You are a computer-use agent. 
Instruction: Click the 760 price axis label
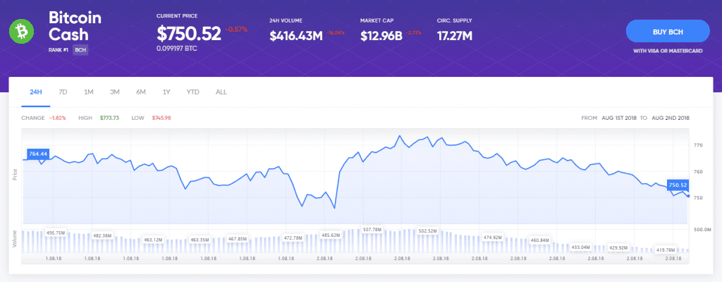coord(697,171)
